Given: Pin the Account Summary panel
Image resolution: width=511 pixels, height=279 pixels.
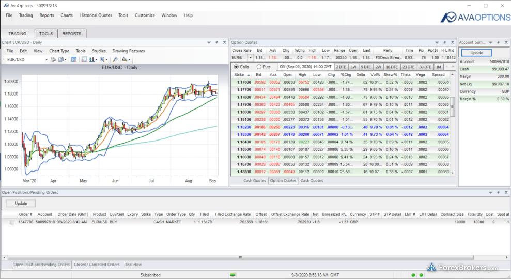Looking at the screenshot, I should click(x=498, y=42).
